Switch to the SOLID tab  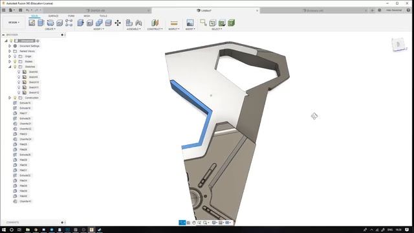tap(34, 16)
